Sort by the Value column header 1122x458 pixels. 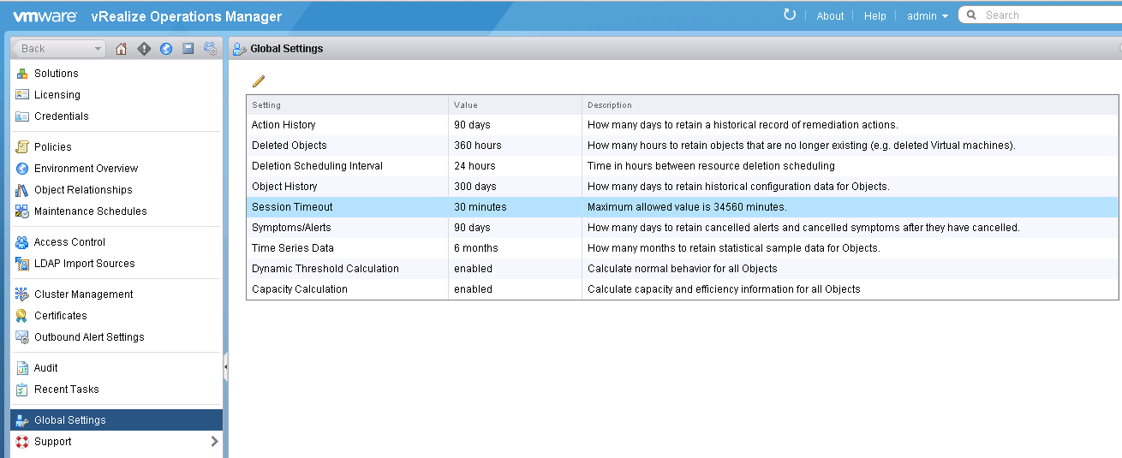click(515, 104)
